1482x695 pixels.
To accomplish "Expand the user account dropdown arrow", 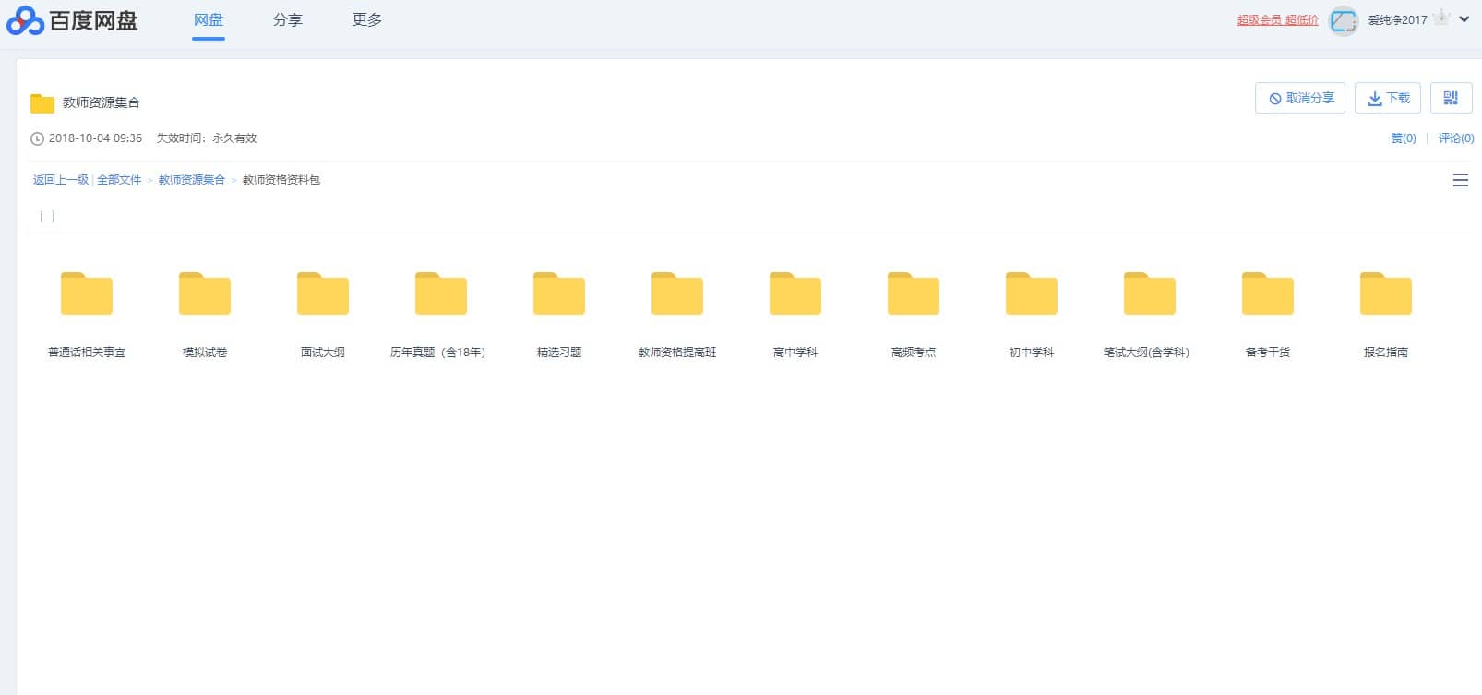I will [x=1464, y=19].
